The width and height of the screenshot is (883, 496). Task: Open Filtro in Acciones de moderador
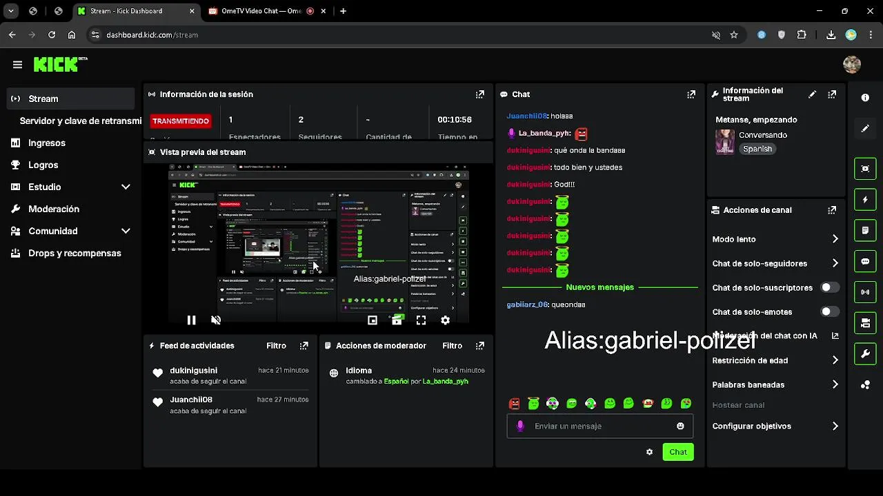tap(453, 346)
